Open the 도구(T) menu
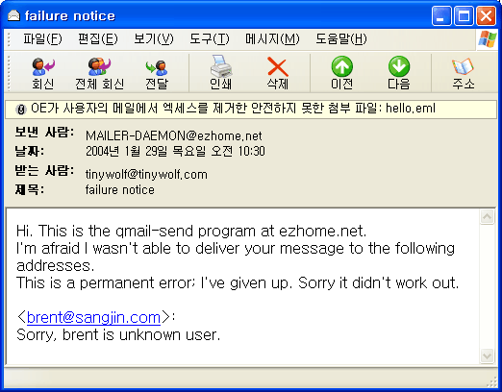502x392 pixels. (x=210, y=39)
